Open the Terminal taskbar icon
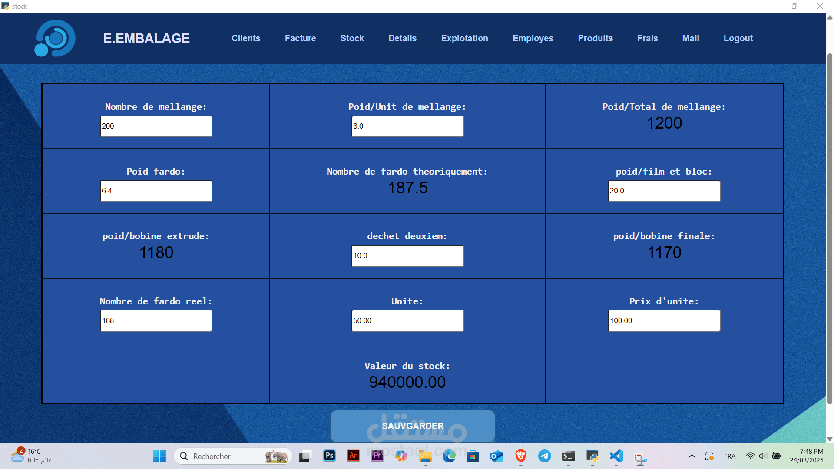 568,456
